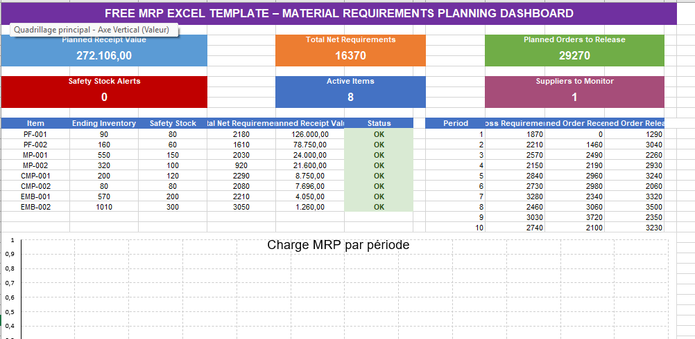Click the Safety Stock column header
This screenshot has height=339, width=695.
pyautogui.click(x=173, y=123)
